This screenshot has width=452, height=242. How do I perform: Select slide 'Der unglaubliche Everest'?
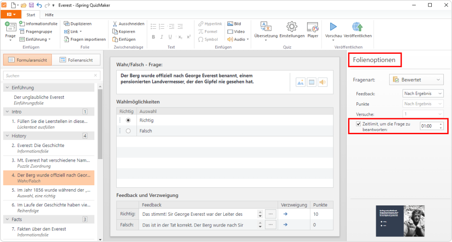[49, 100]
